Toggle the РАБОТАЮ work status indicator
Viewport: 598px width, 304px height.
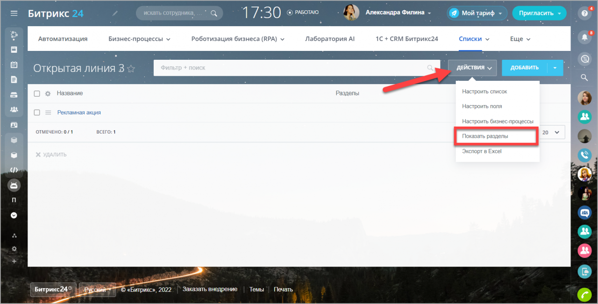[x=303, y=13]
